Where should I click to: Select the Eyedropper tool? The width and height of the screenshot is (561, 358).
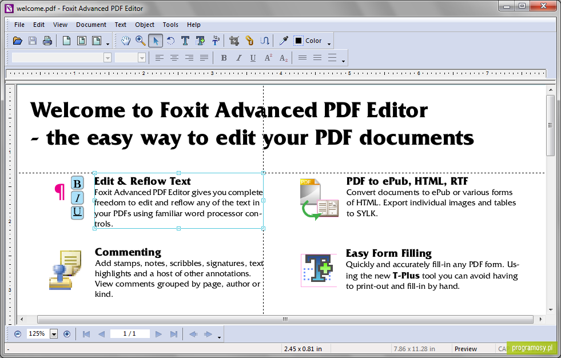click(284, 41)
